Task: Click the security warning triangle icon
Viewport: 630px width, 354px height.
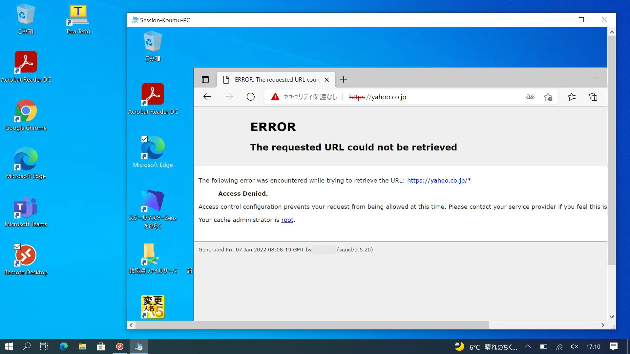Action: (x=275, y=97)
